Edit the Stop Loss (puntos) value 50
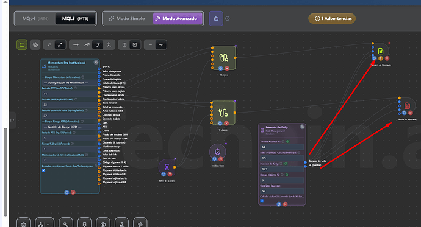This screenshot has height=227, width=421. 282,191
